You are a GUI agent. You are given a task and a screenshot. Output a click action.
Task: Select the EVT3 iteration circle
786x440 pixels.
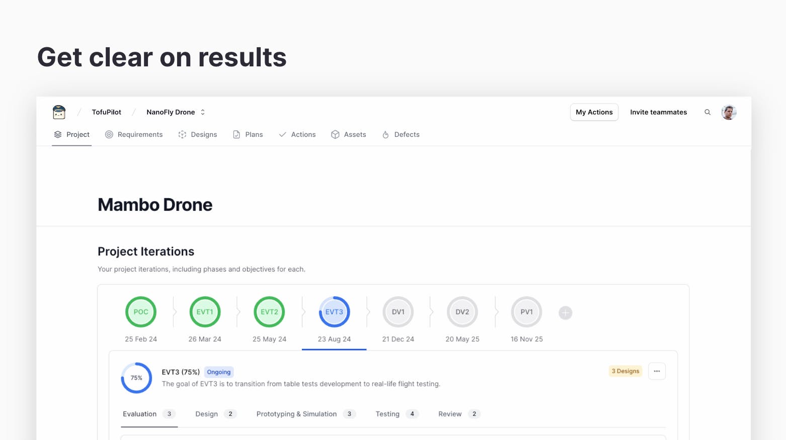click(x=334, y=312)
